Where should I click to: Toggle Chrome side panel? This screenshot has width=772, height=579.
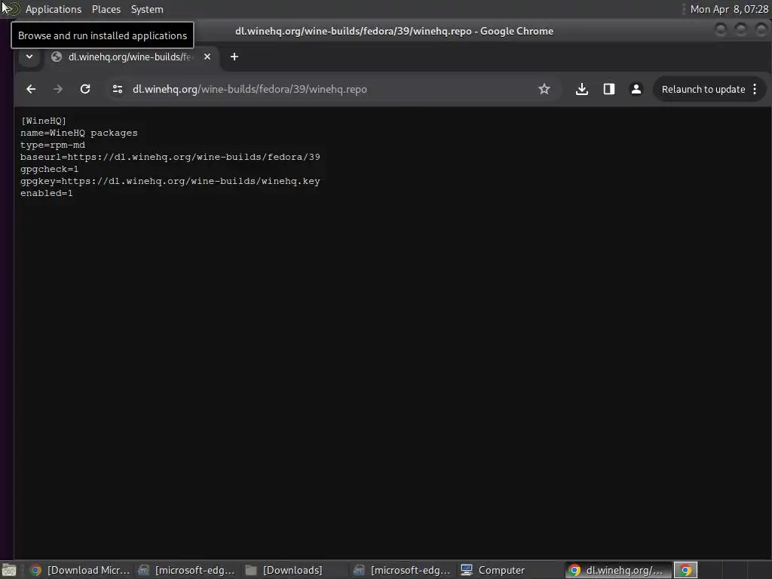tap(609, 89)
